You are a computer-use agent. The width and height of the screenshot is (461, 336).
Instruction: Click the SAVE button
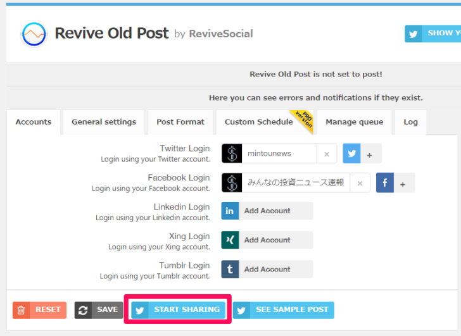(99, 310)
